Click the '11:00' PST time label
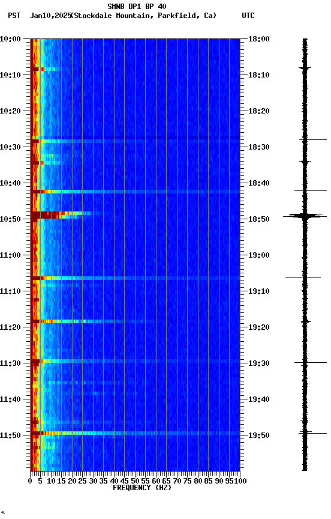 tap(10, 255)
